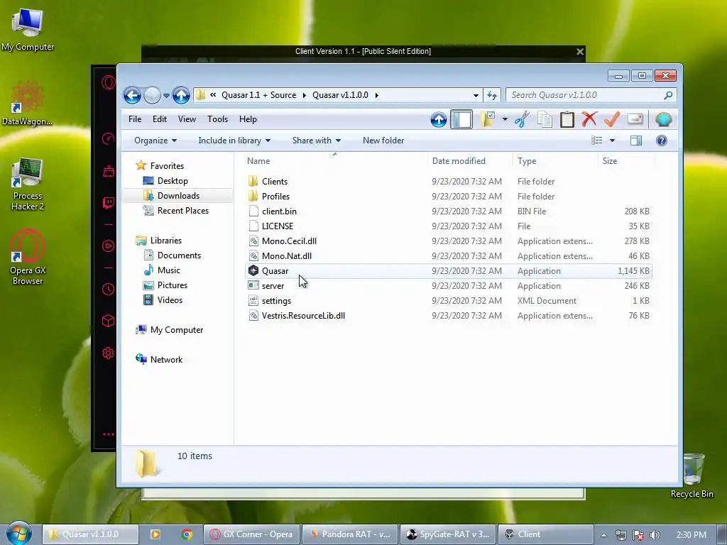This screenshot has width=727, height=545.
Task: Open Extensions cube icon in Opera sidebar
Action: (x=108, y=321)
